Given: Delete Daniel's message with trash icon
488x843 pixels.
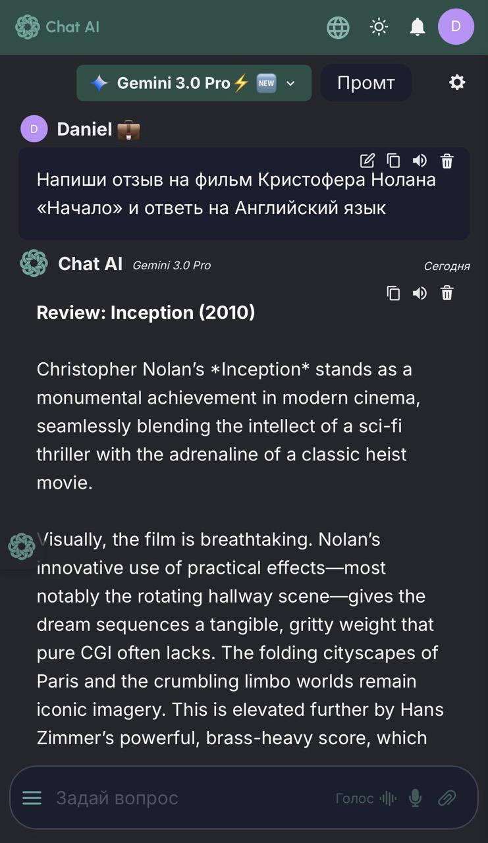Looking at the screenshot, I should tap(447, 161).
